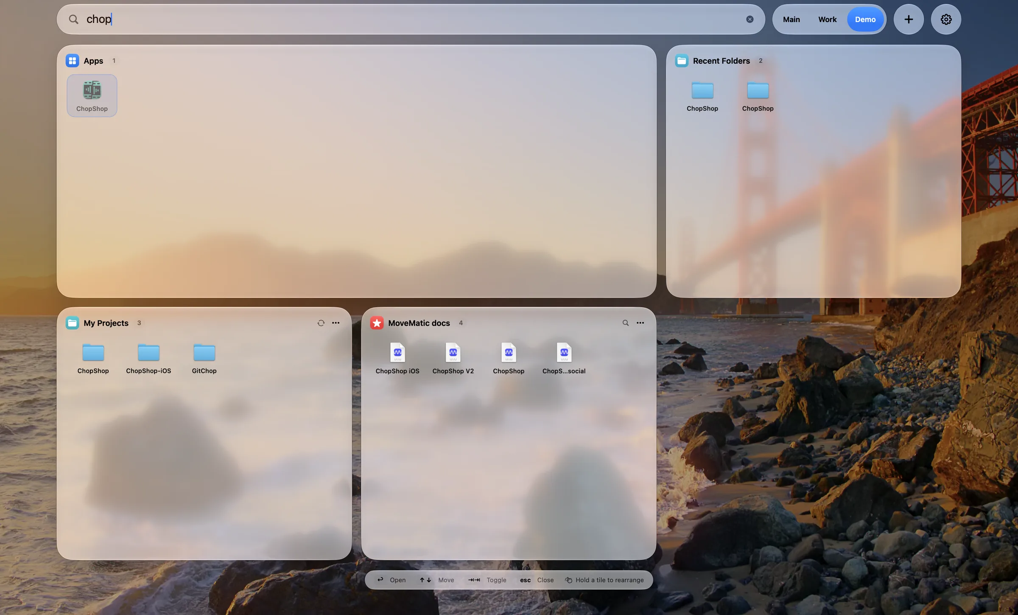This screenshot has height=615, width=1018.
Task: Click the refresh icon in My Projects
Action: 321,323
